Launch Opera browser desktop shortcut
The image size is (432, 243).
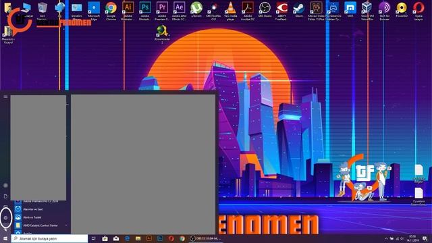pyautogui.click(x=418, y=11)
